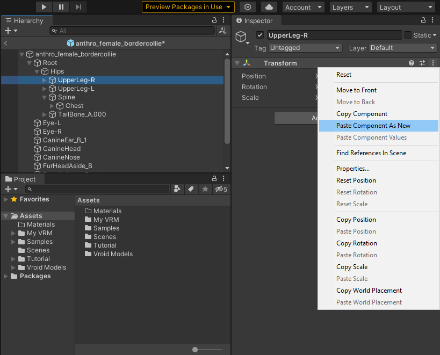Click the Project search field

click(97, 189)
